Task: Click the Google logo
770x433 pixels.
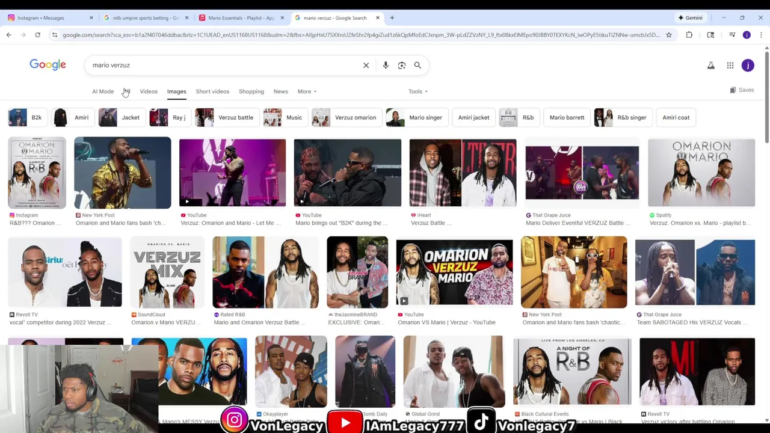Action: pos(48,65)
